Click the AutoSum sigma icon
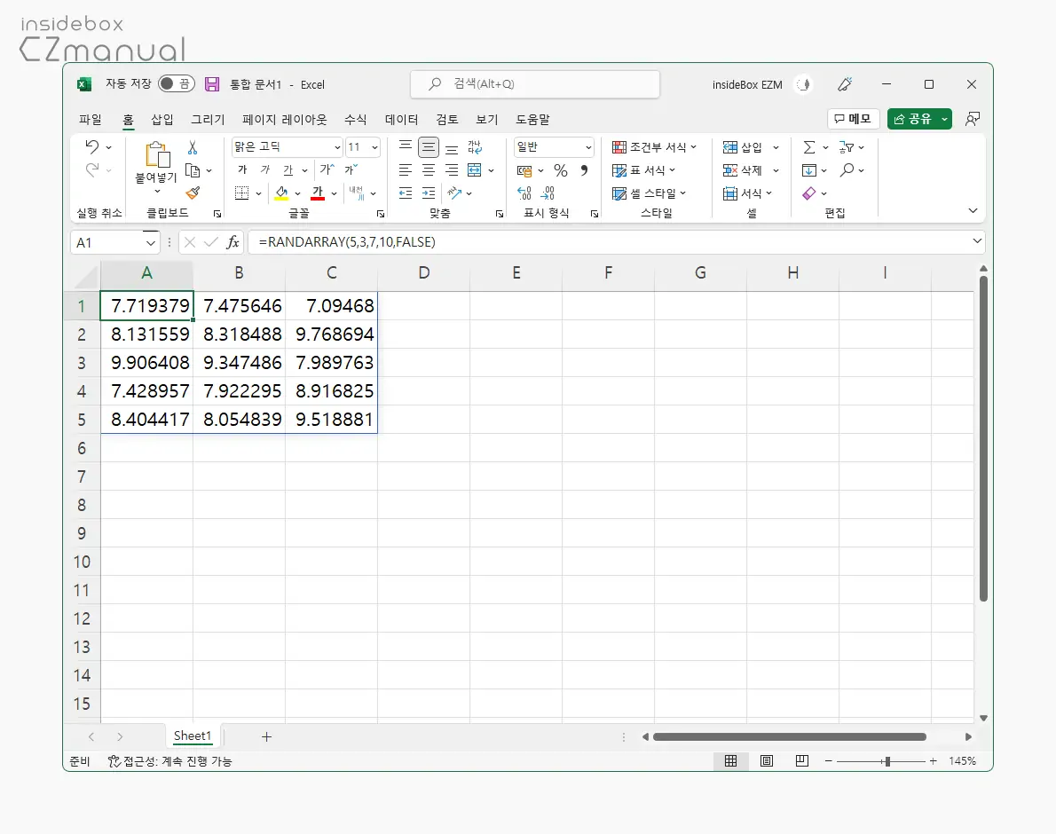The height and width of the screenshot is (834, 1056). [x=809, y=147]
